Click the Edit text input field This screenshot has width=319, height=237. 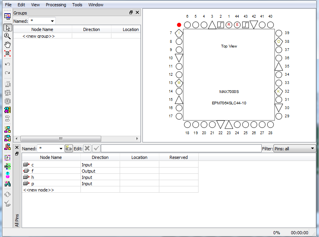[x=181, y=148]
